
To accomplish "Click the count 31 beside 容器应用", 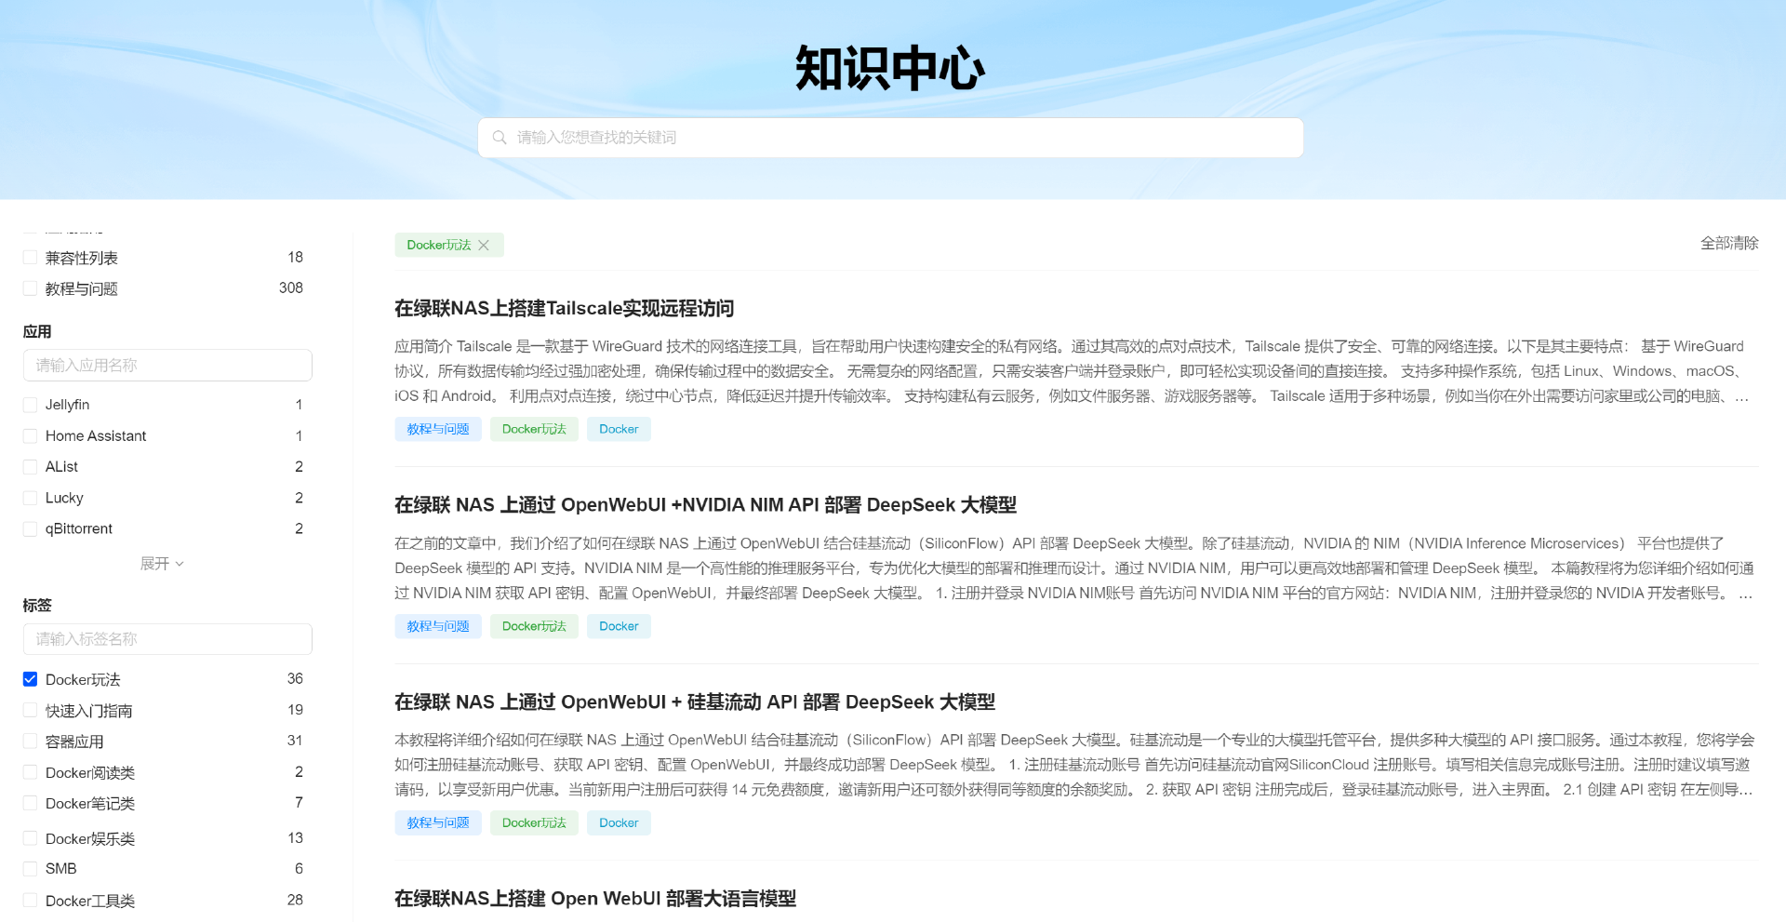I will pyautogui.click(x=295, y=741).
